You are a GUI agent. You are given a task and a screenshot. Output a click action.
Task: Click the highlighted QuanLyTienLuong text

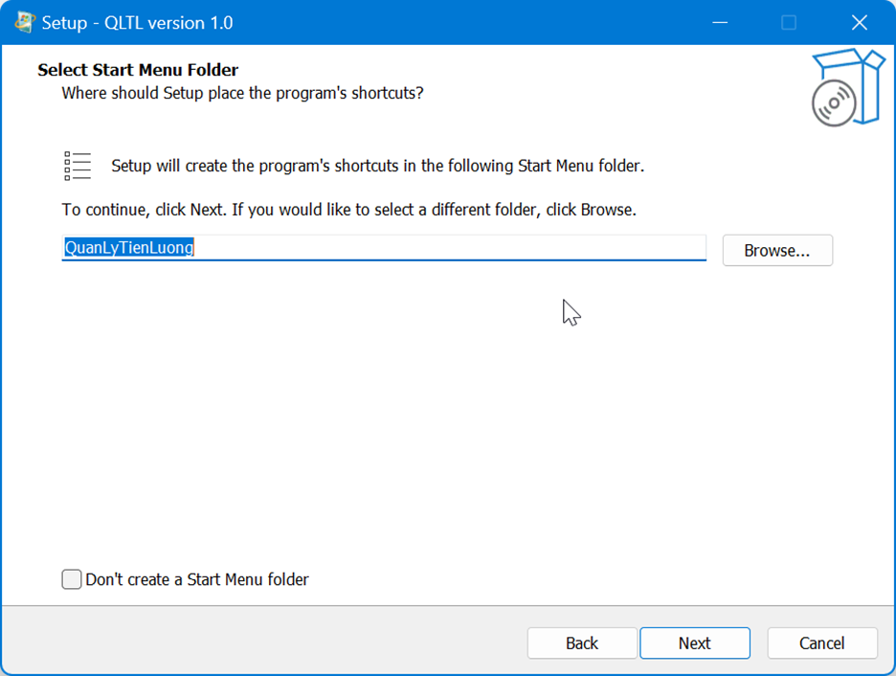(x=129, y=248)
